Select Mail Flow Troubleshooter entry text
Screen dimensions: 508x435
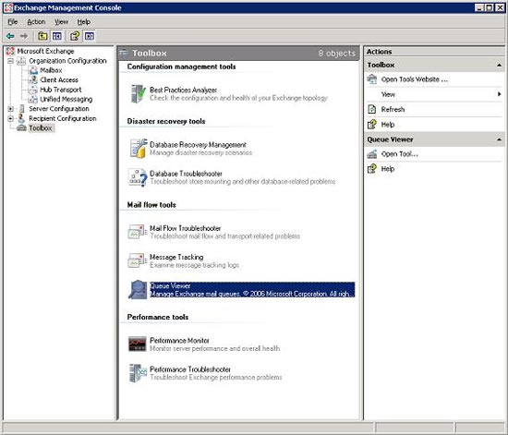click(x=186, y=228)
